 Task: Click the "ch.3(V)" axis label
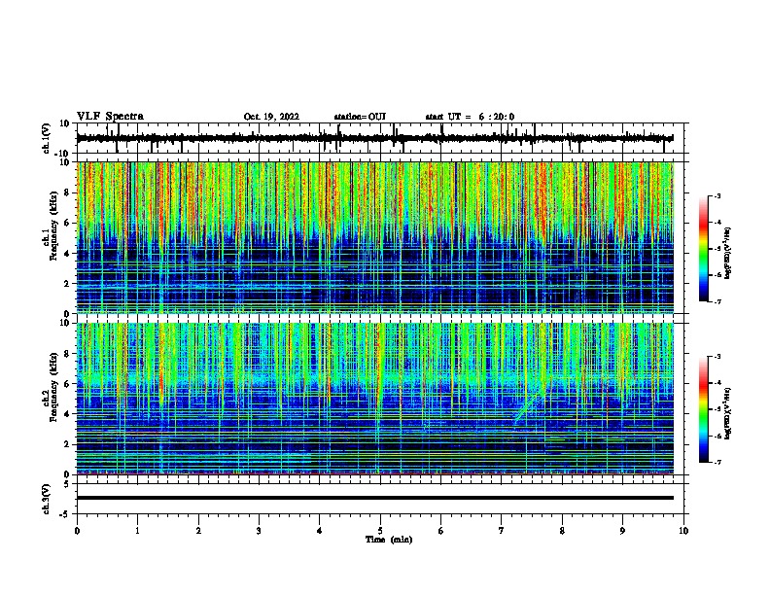click(x=47, y=499)
